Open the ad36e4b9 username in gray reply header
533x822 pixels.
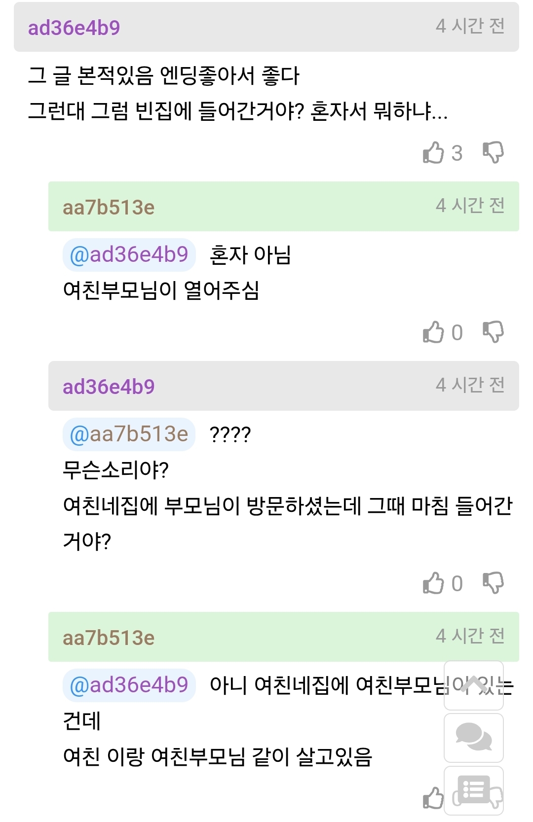click(x=109, y=387)
